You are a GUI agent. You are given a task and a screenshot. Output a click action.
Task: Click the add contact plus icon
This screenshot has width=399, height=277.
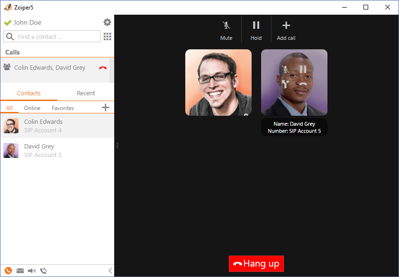point(106,108)
